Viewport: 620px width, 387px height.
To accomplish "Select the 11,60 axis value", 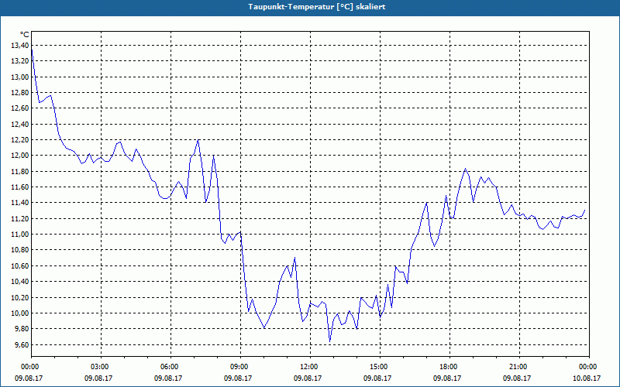I will click(21, 187).
